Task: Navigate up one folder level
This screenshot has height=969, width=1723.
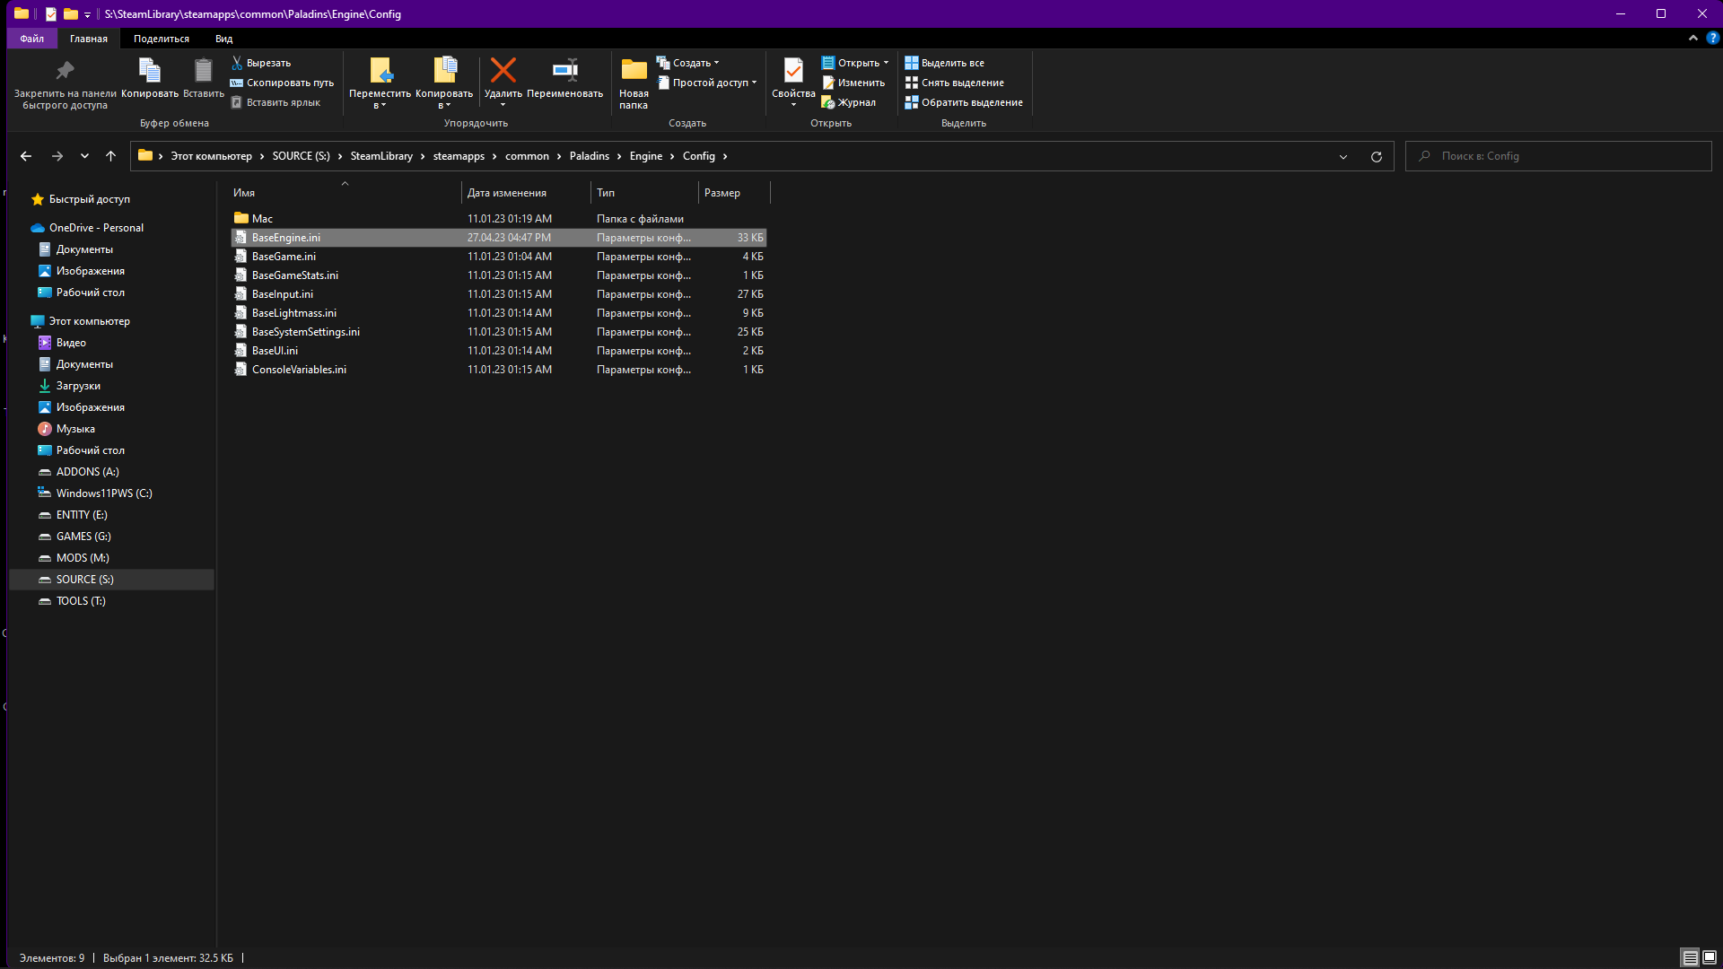Action: coord(111,156)
